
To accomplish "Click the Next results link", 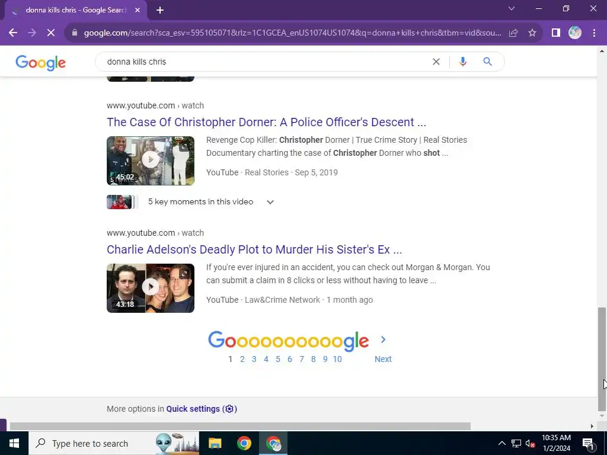I will click(383, 359).
